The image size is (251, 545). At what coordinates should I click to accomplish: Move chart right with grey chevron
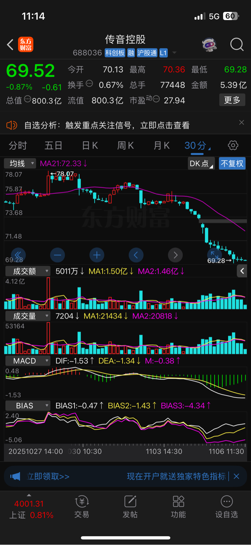[x=175, y=255]
